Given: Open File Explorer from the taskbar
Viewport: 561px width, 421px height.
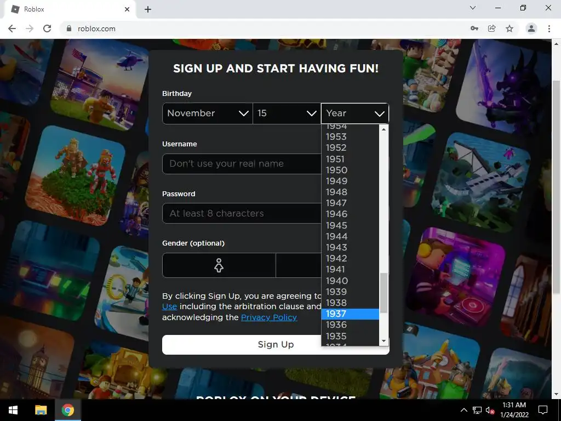Looking at the screenshot, I should point(41,410).
